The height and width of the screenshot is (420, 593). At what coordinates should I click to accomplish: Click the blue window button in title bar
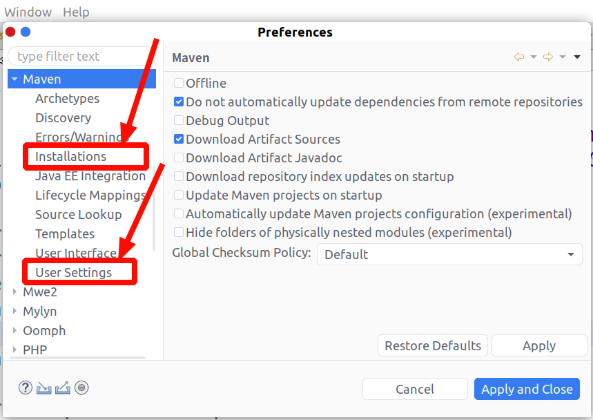[26, 32]
